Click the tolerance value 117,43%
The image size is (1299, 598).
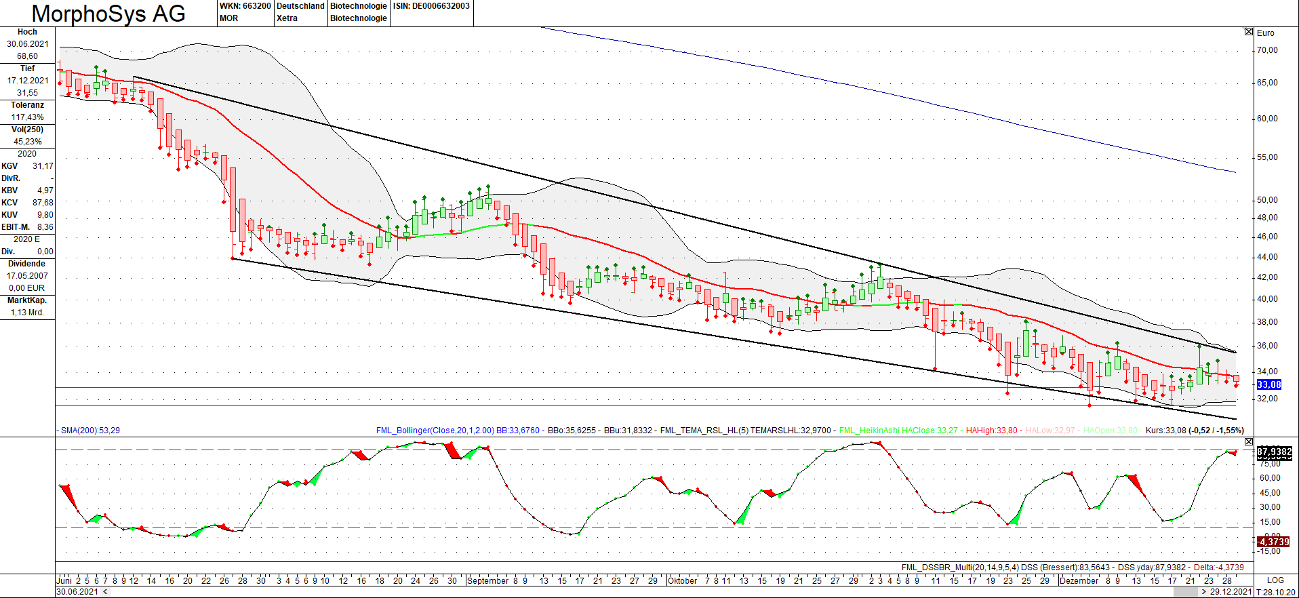coord(28,117)
